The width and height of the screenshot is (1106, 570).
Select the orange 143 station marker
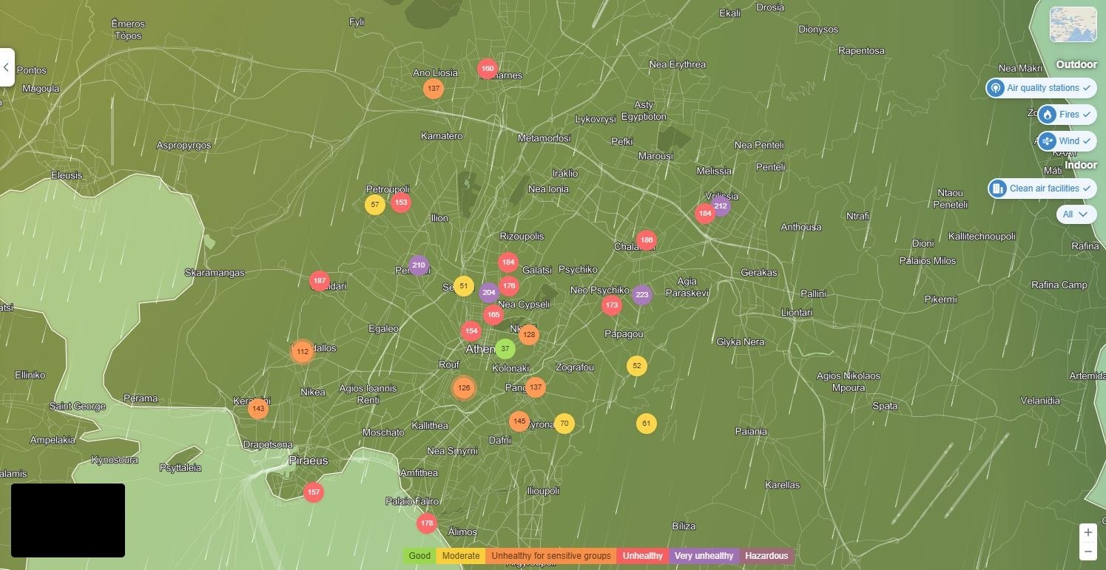257,409
